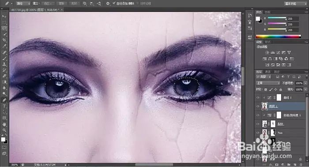This screenshot has width=309, height=167.
Task: Select the Dodge tool
Action: point(4,94)
